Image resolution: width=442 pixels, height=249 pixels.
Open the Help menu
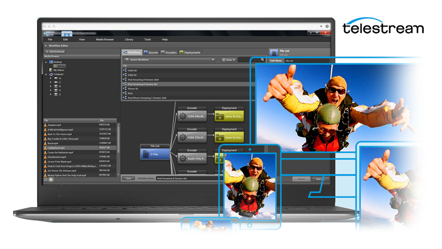165,39
